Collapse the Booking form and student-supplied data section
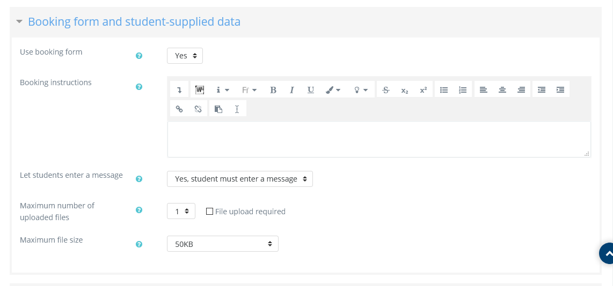Viewport: 613px width, 286px height. [19, 22]
